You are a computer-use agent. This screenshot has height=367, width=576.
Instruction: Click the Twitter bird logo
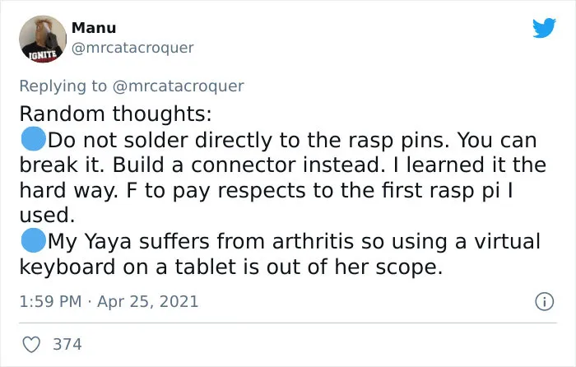pyautogui.click(x=544, y=28)
